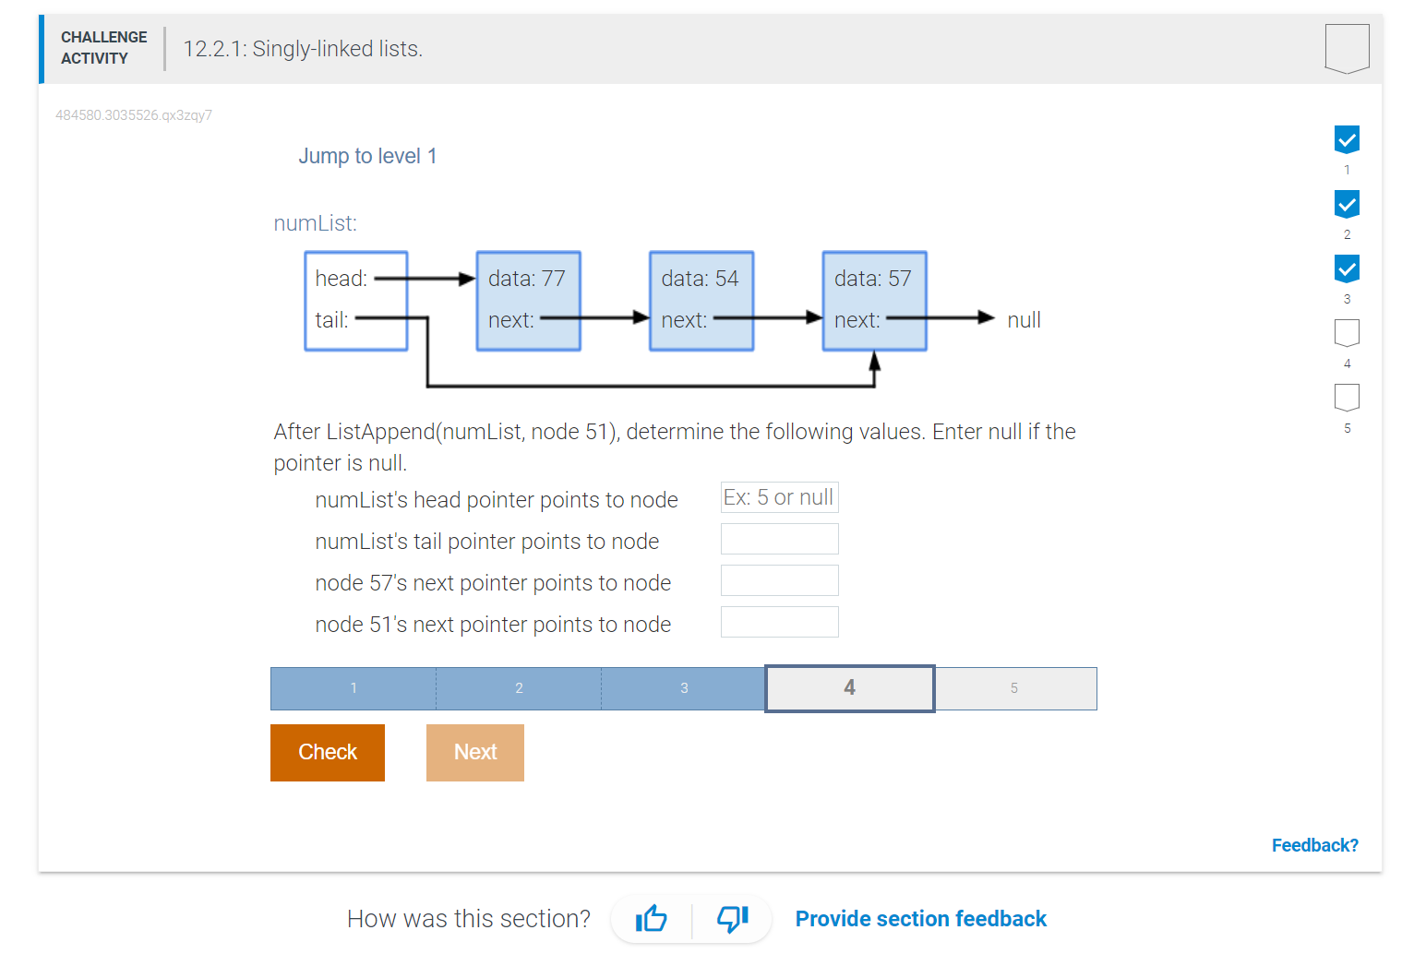
Task: Go to level 3 in progress bar
Action: (x=684, y=688)
